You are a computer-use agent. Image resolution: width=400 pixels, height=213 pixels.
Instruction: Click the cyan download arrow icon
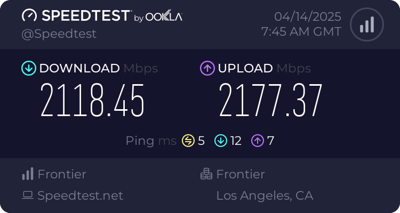[x=28, y=68]
